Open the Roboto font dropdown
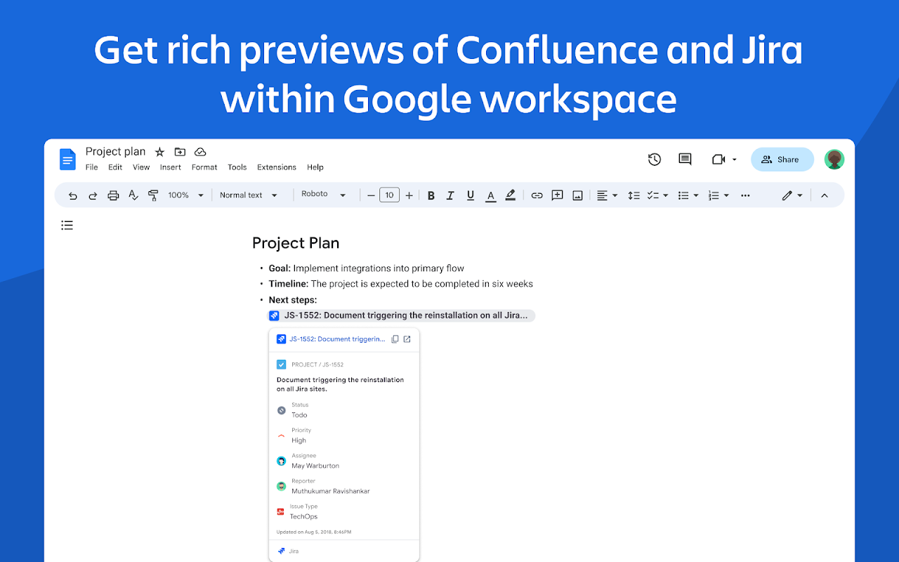Viewport: 899px width, 562px height. 324,195
